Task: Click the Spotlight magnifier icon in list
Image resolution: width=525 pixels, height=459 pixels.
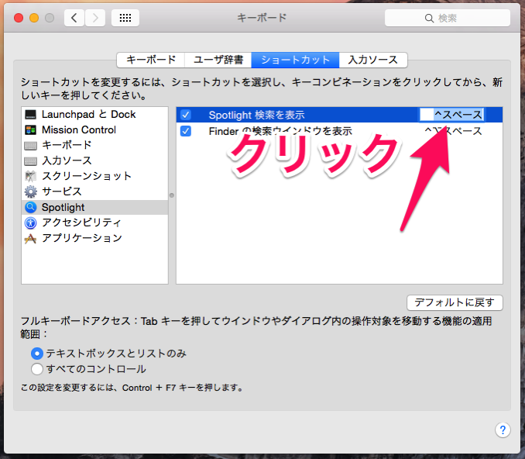Action: point(30,208)
